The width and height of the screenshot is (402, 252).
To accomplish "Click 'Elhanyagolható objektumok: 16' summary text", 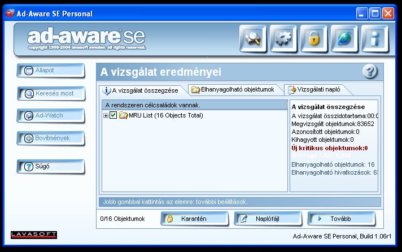I will [x=333, y=164].
